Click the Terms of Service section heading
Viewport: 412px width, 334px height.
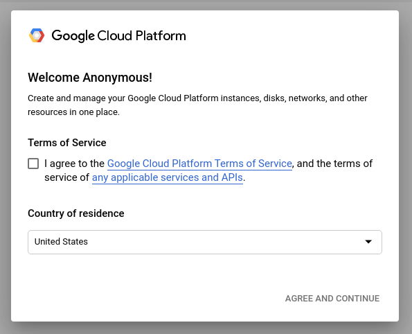pos(67,143)
